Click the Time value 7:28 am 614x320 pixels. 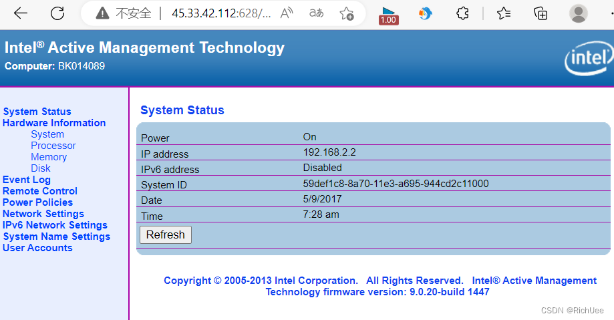pos(321,214)
